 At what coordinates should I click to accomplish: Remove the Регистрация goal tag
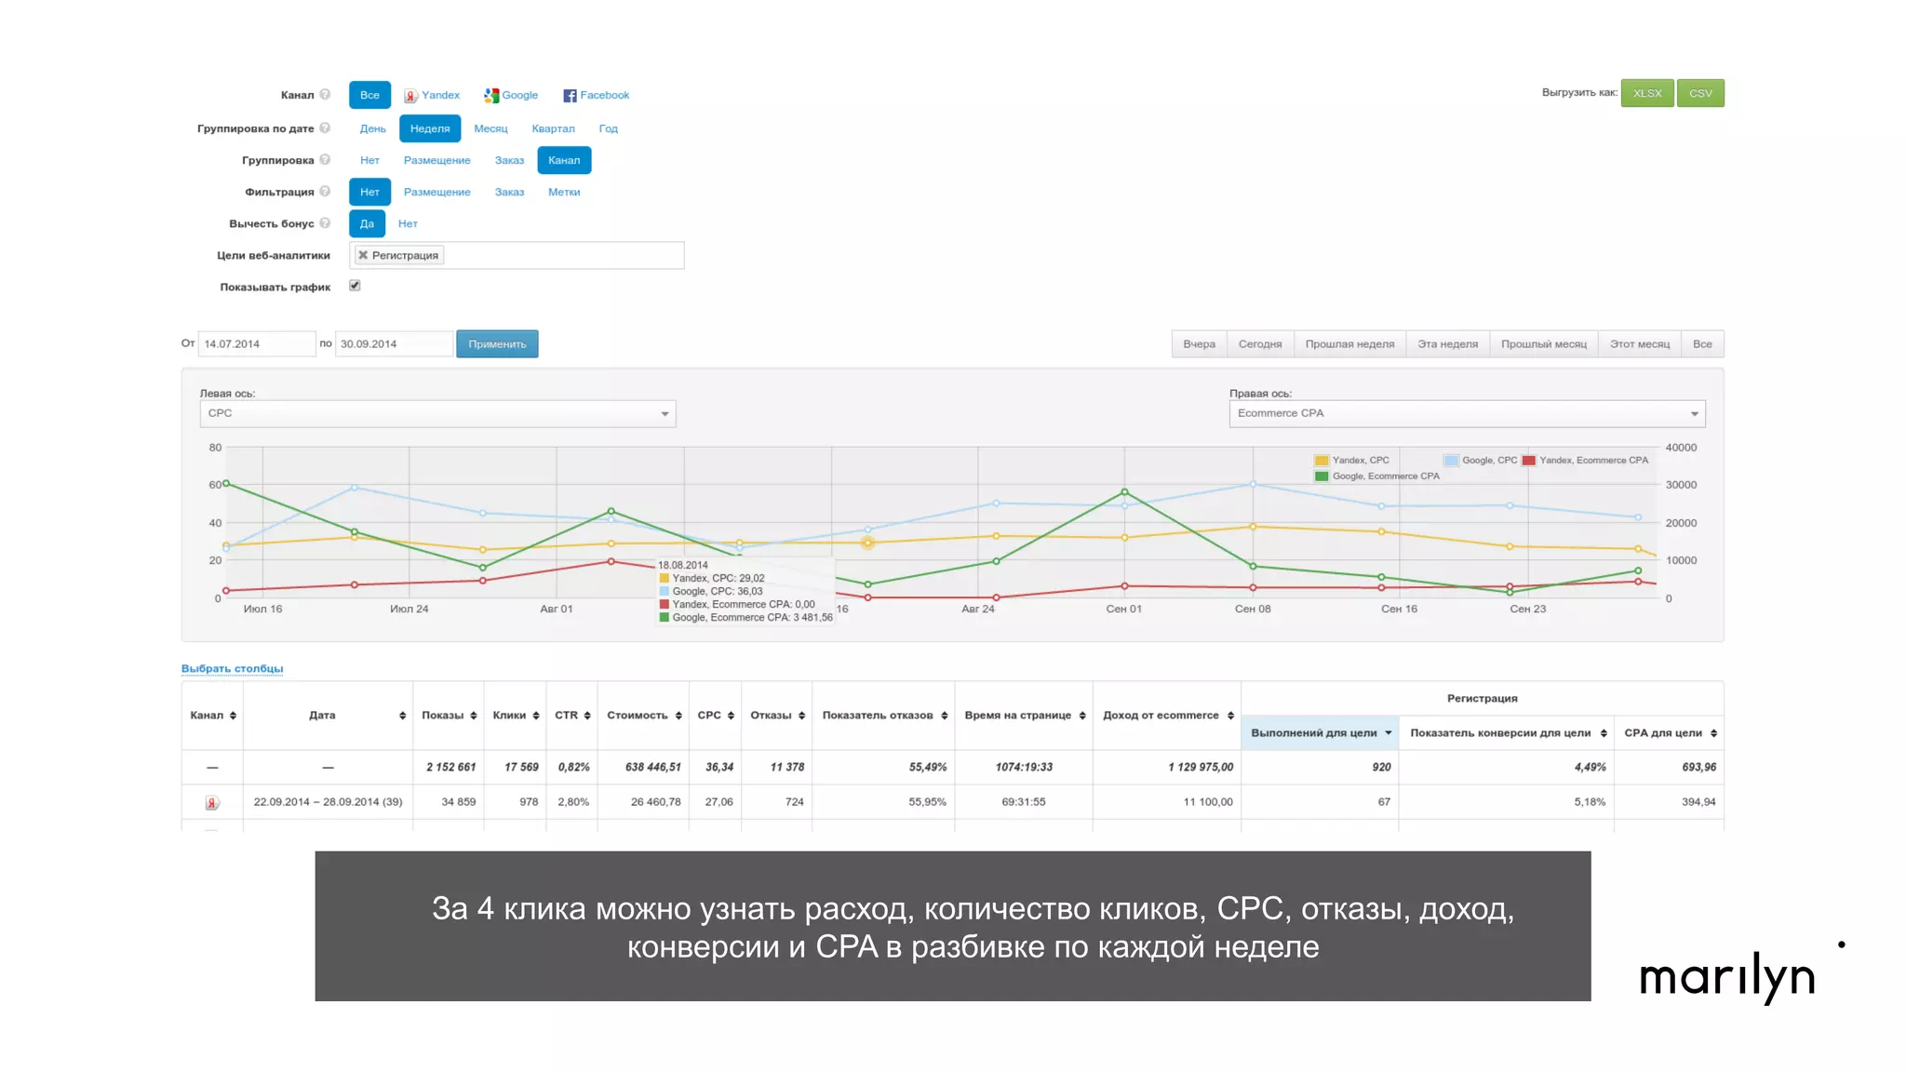point(363,255)
